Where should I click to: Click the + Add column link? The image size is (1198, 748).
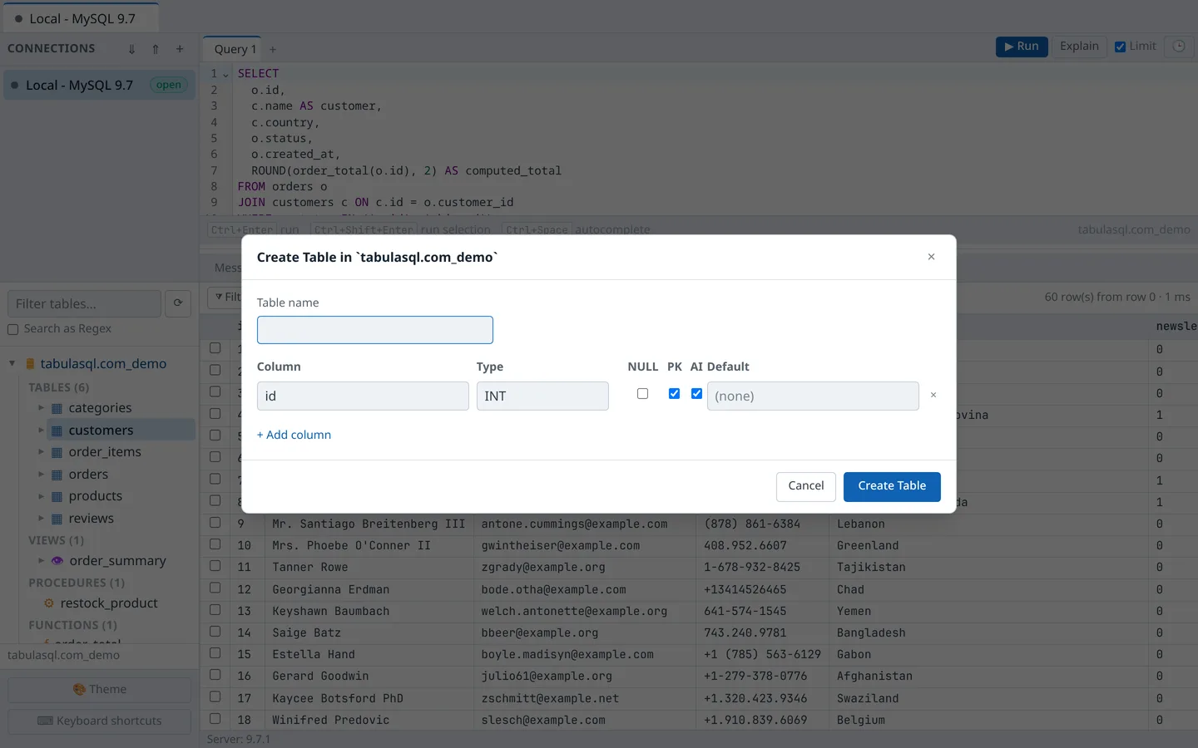[x=294, y=435]
